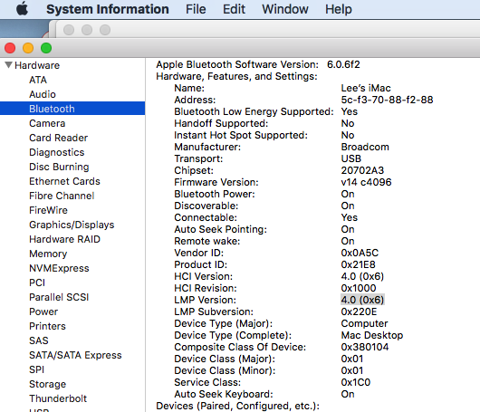
Task: Click the Vendor ID value 0x0A5C
Action: pos(360,253)
